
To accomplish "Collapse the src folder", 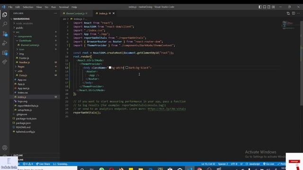I will (x=18, y=32).
